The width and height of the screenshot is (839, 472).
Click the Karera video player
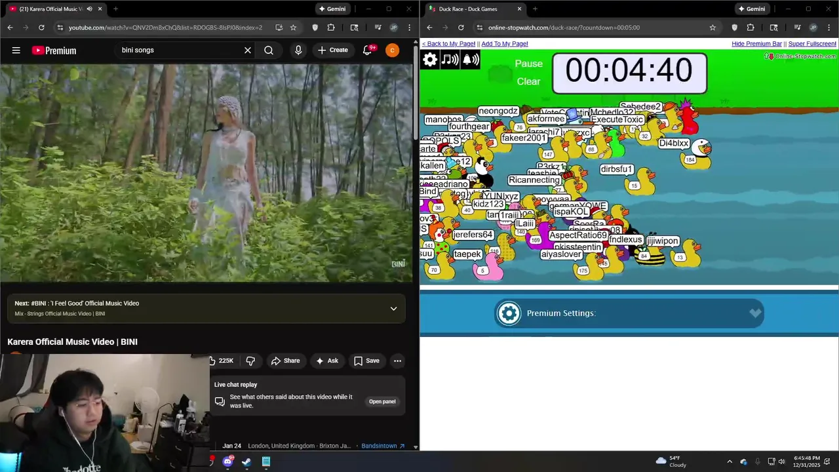(206, 173)
